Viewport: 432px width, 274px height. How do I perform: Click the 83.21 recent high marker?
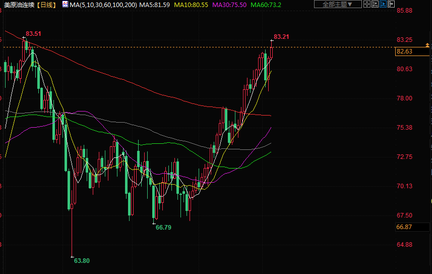281,37
